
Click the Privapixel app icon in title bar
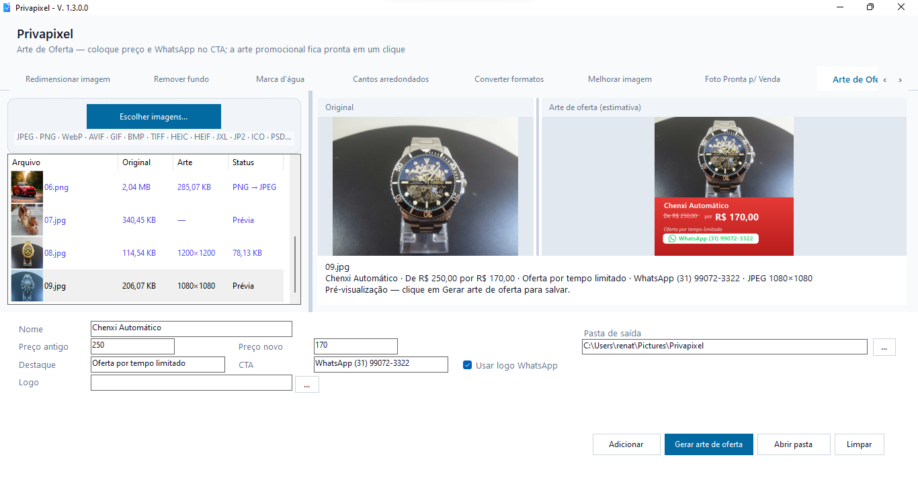(x=7, y=7)
